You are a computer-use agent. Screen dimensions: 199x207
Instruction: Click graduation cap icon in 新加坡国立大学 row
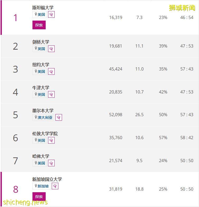pyautogui.click(x=55, y=186)
